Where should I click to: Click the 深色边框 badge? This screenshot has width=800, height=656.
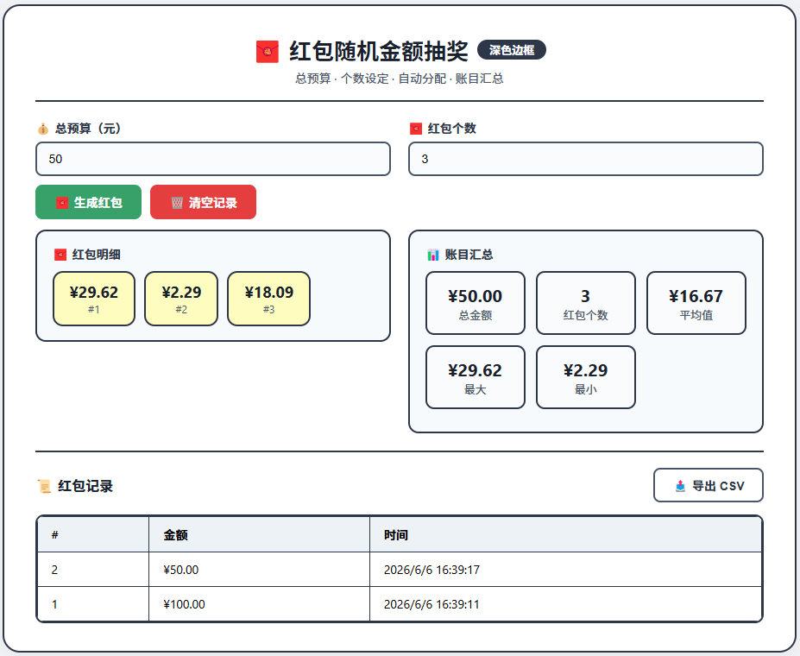click(x=512, y=50)
